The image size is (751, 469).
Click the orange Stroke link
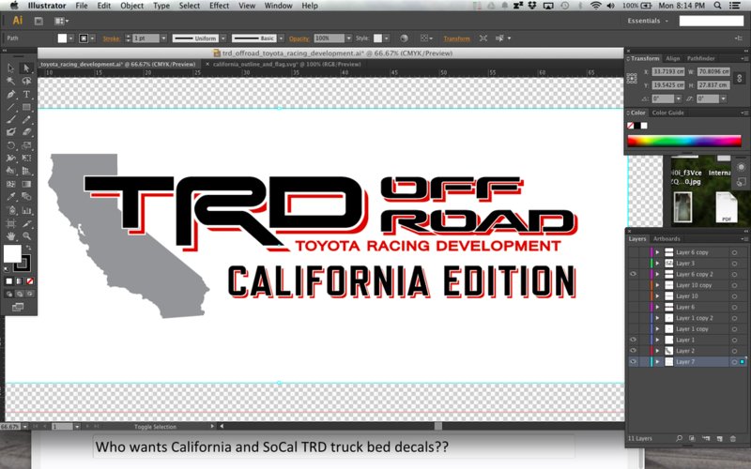111,38
